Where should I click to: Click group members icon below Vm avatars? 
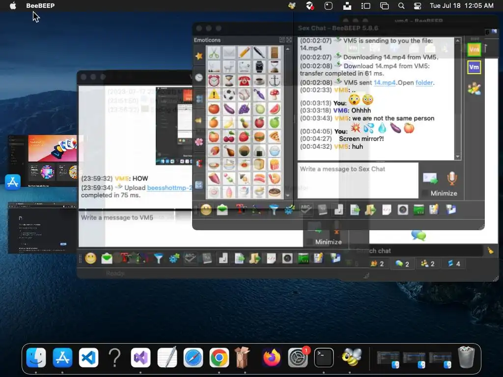[x=474, y=88]
